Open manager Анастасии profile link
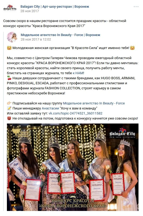The width and height of the screenshot is (143, 216). coord(50,108)
